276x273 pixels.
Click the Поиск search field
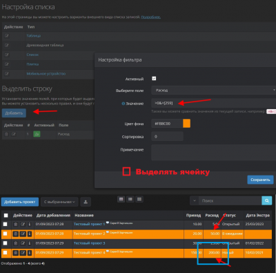(x=230, y=200)
